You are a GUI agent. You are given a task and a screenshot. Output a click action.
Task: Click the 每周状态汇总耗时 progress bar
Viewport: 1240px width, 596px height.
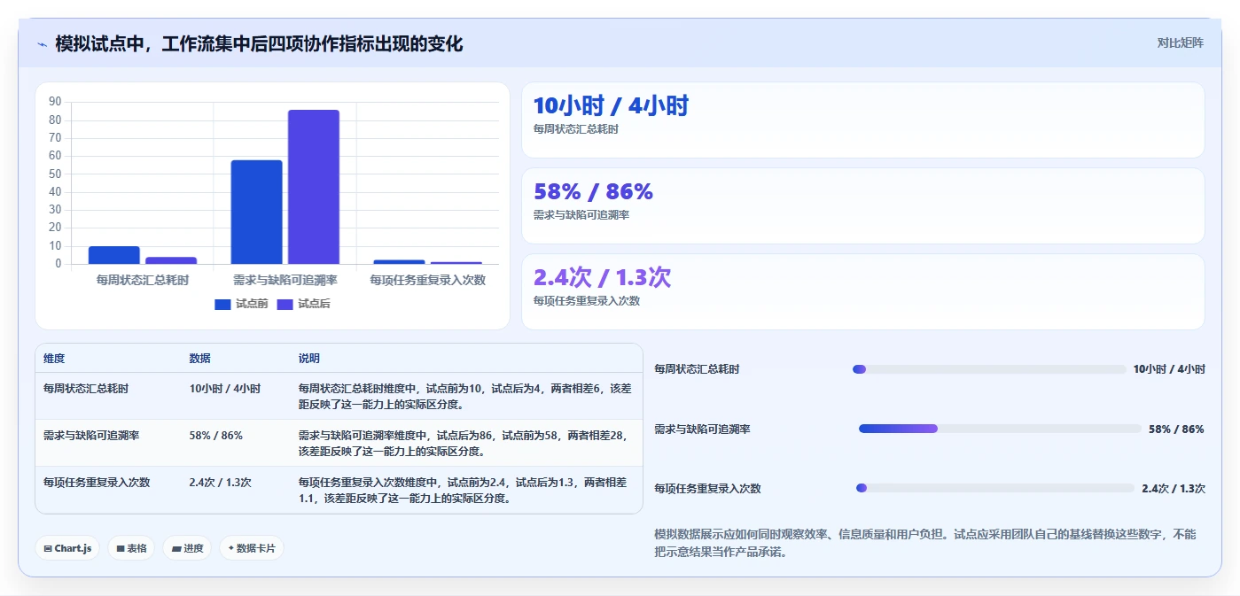pos(989,369)
